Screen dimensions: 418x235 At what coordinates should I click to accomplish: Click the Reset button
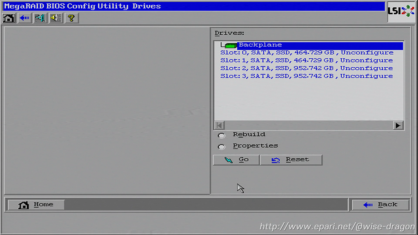point(291,160)
